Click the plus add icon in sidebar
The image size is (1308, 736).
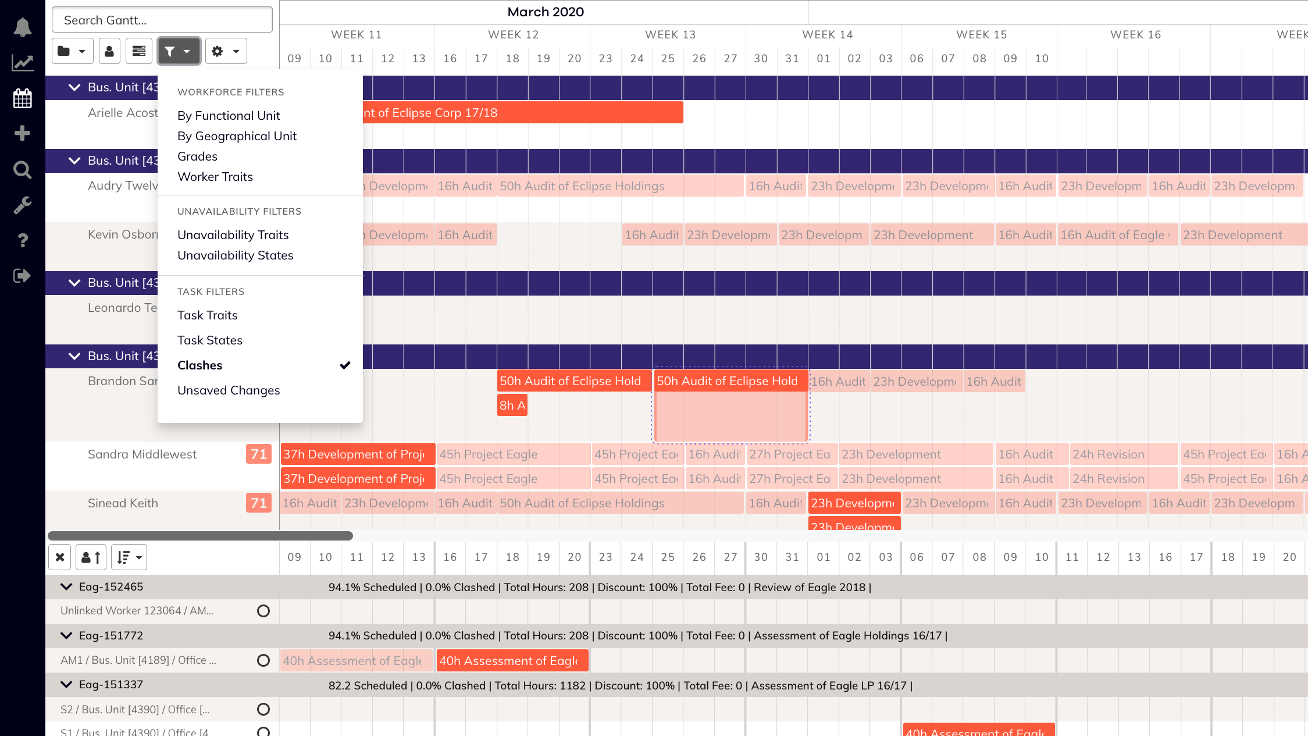[x=22, y=134]
